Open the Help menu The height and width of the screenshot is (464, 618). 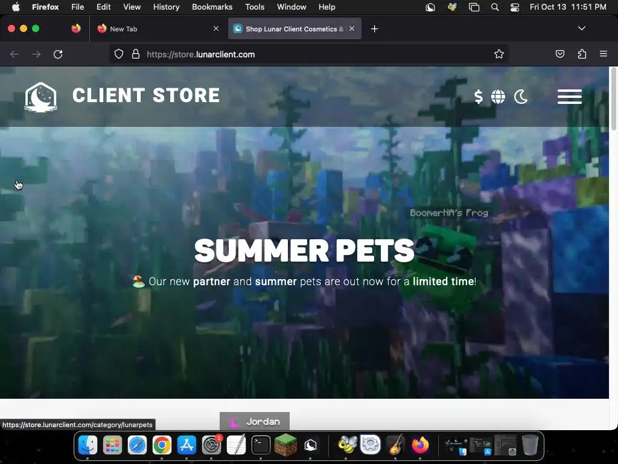click(x=327, y=7)
